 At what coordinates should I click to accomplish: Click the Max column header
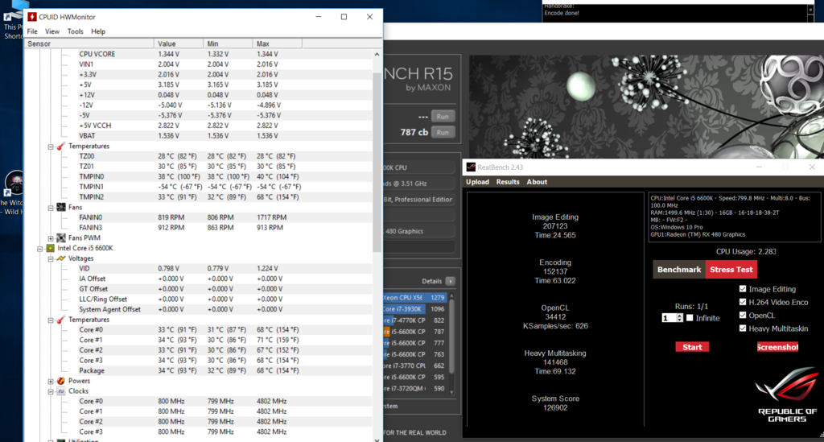click(x=278, y=43)
